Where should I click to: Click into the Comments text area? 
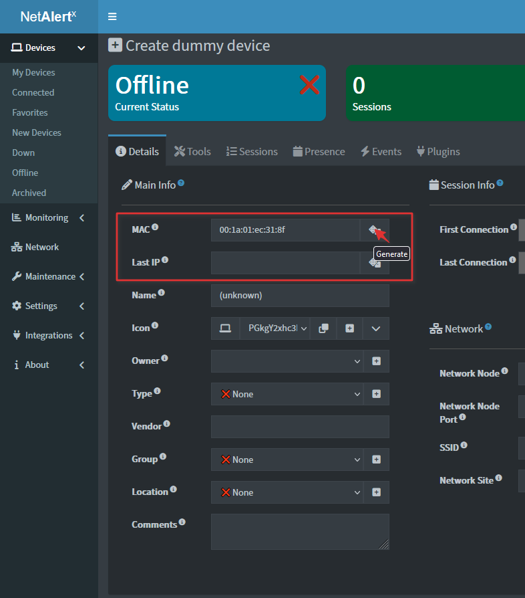pos(299,532)
